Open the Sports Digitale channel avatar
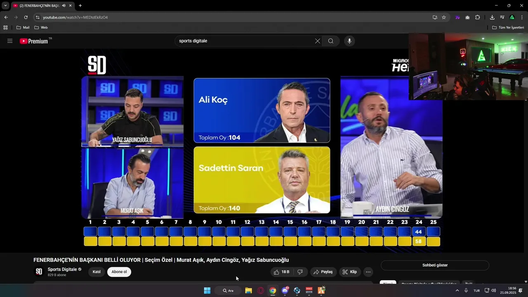528x297 pixels. pyautogui.click(x=39, y=271)
